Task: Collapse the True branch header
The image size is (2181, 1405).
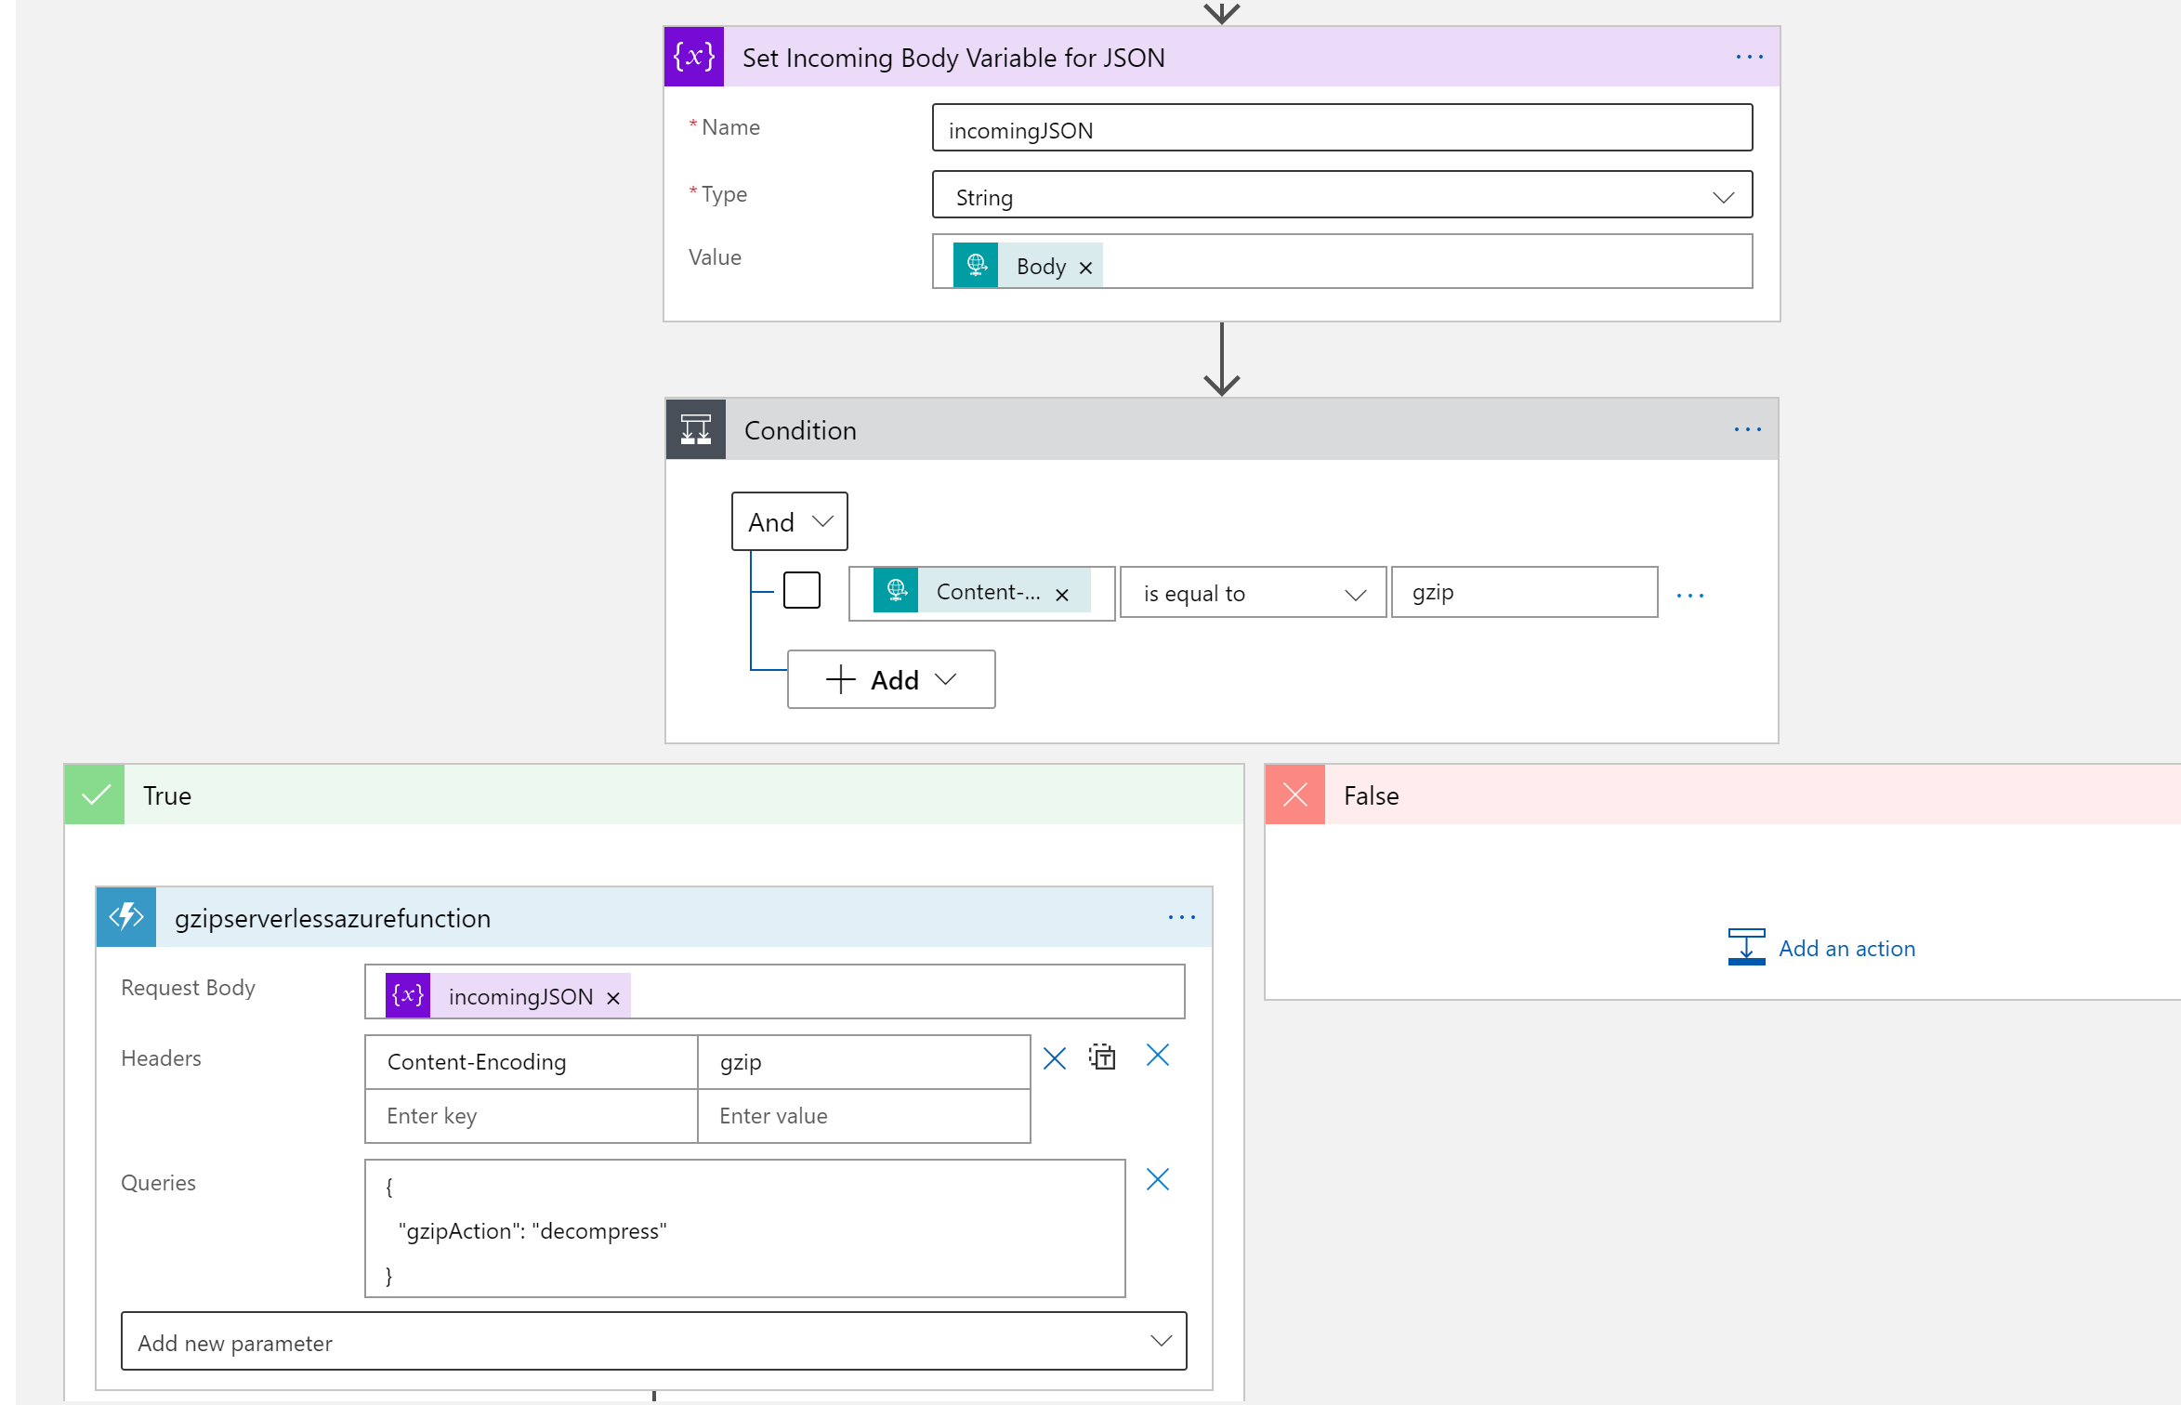Action: point(654,794)
